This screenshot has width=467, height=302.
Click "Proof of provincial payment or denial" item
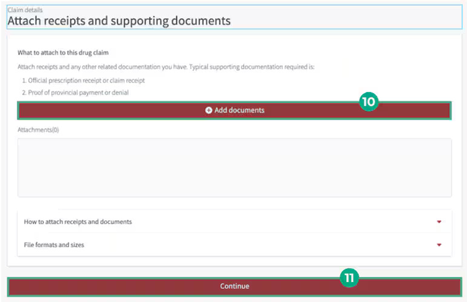tap(78, 93)
